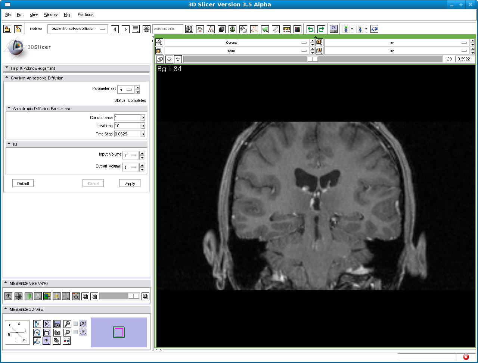The image size is (478, 363).
Task: Click the Apply button
Action: pos(130,184)
